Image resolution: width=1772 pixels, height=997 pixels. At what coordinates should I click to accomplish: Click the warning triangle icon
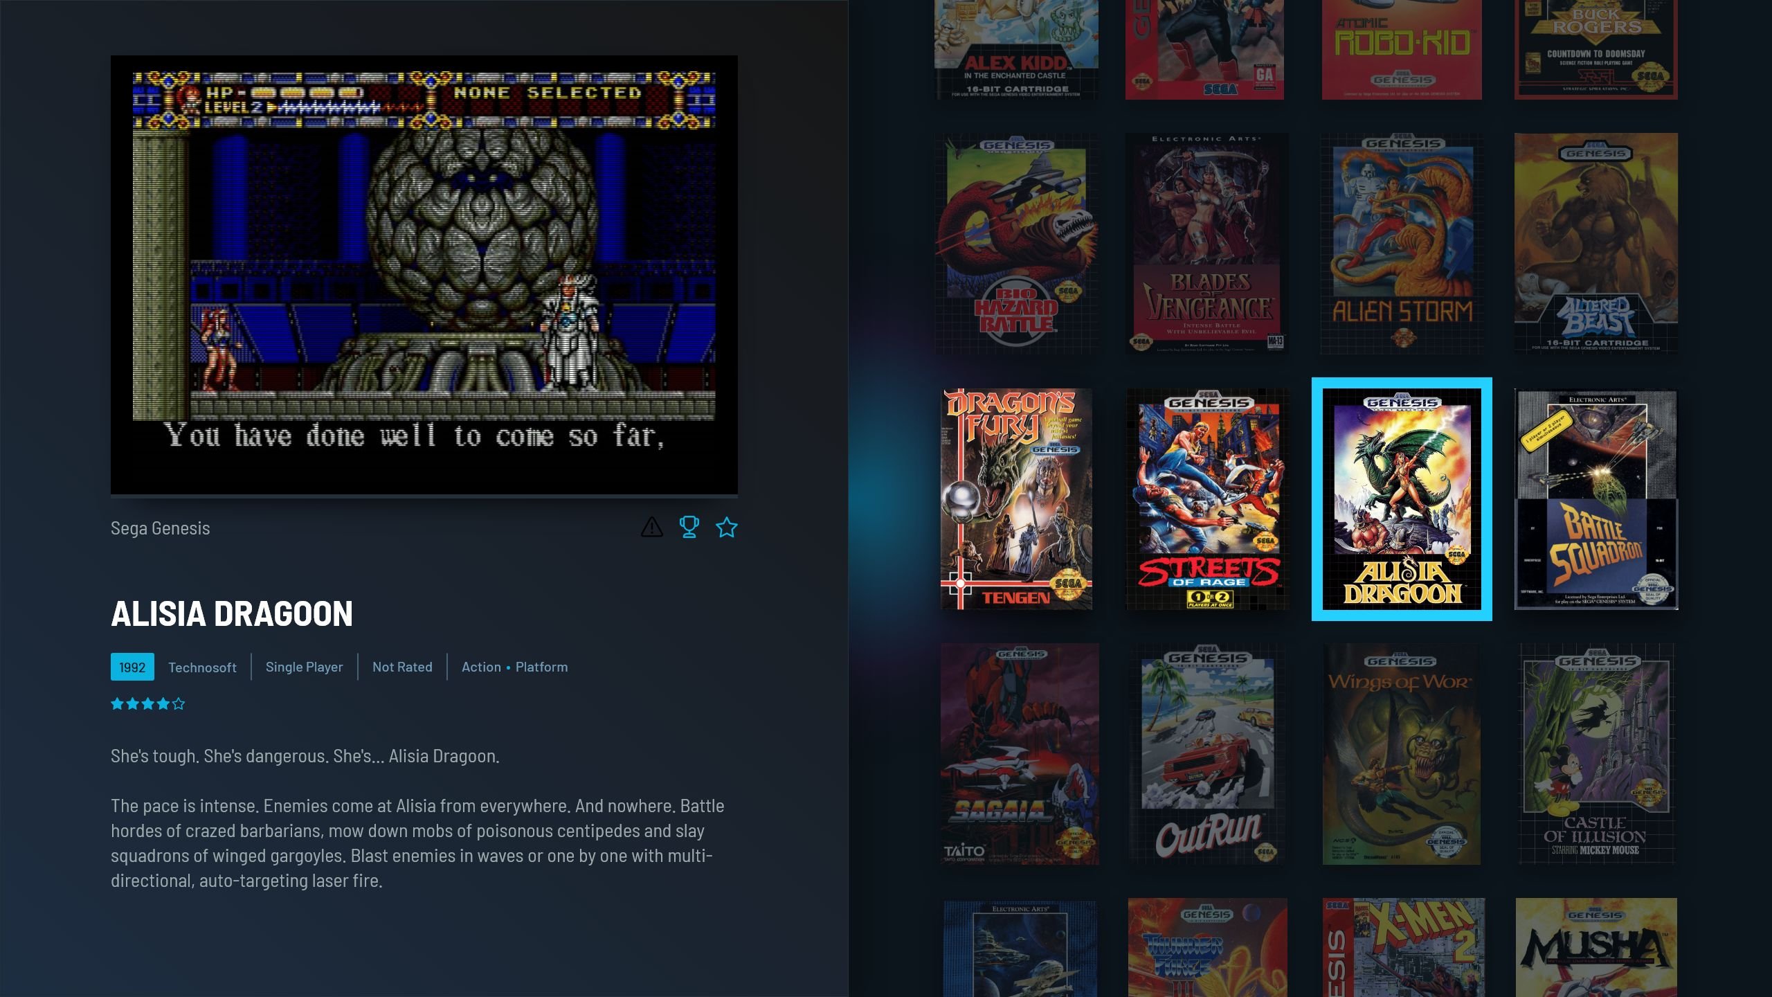pos(651,528)
